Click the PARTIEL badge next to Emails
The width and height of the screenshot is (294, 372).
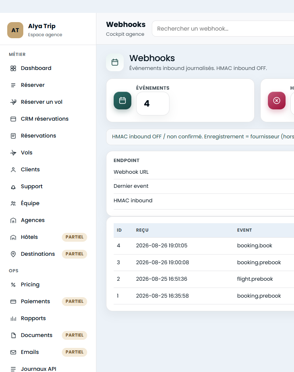(x=74, y=352)
